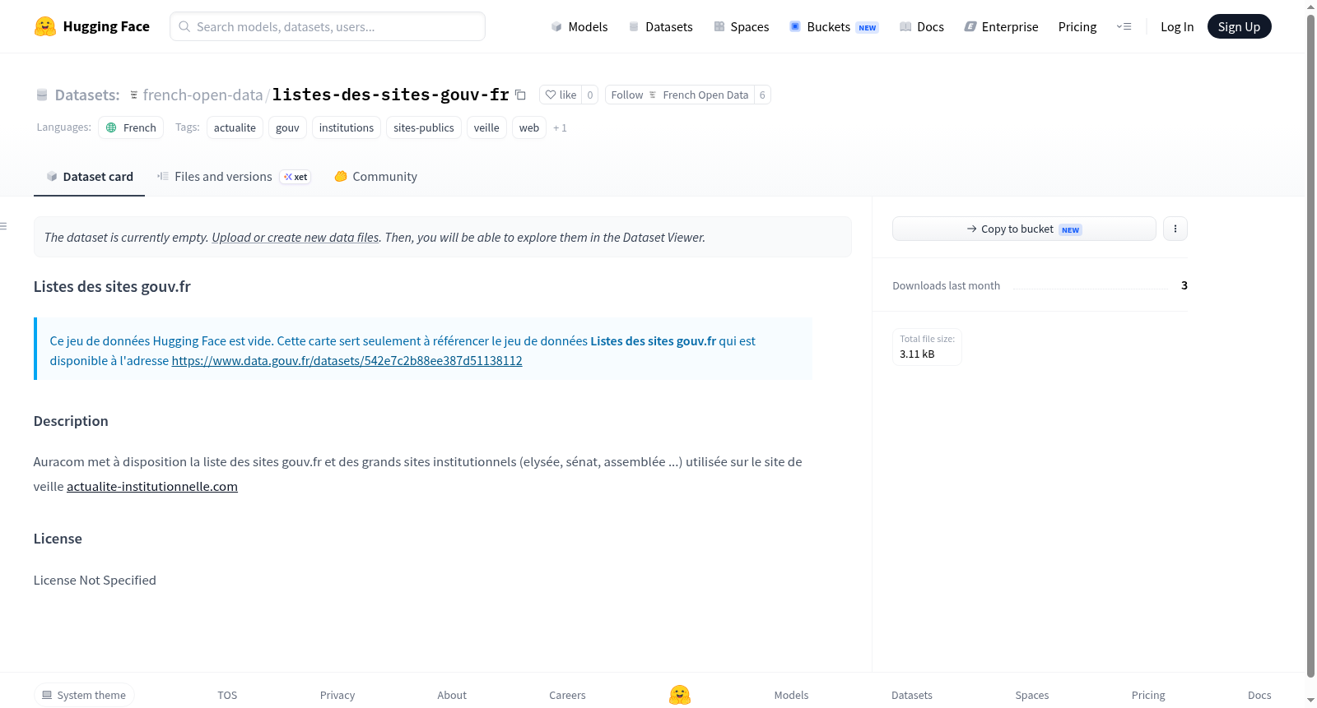Open the data.gouv.fr dataset URL

pyautogui.click(x=347, y=360)
